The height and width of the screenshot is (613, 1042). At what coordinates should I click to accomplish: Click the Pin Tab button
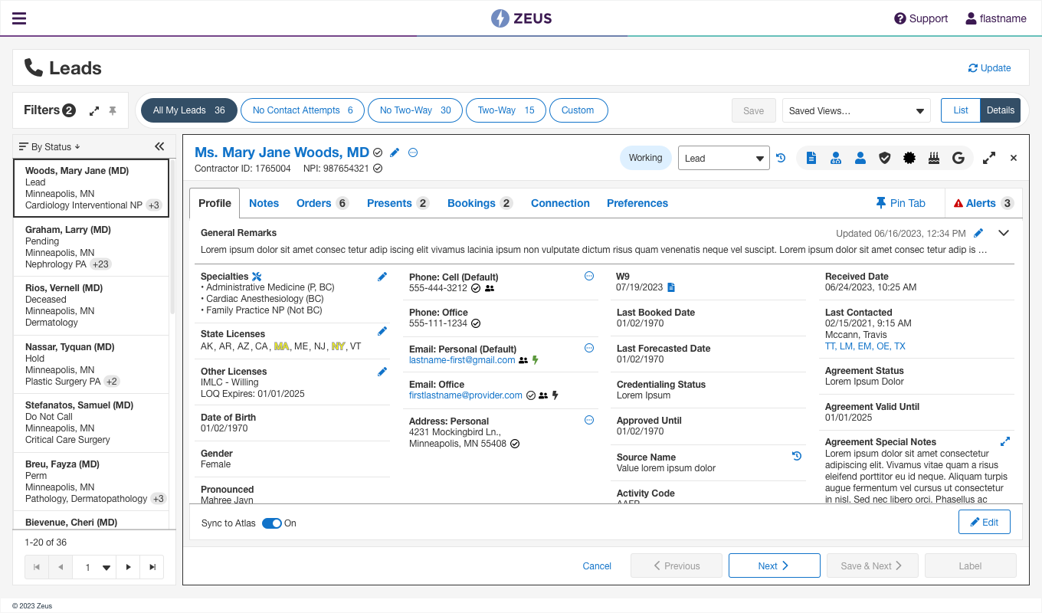[901, 203]
